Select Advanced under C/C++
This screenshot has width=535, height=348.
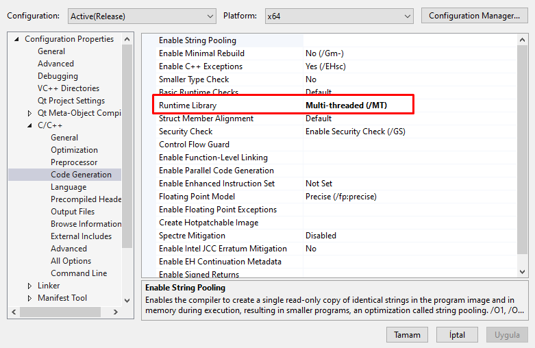[69, 249]
